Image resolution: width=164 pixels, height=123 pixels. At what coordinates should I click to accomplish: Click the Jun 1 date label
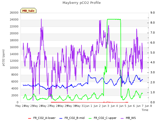pos(89,106)
